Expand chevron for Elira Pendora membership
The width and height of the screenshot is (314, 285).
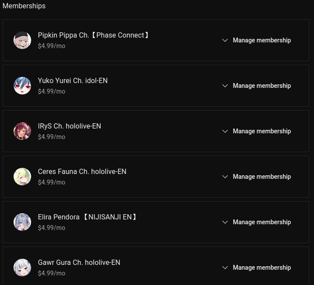point(225,222)
